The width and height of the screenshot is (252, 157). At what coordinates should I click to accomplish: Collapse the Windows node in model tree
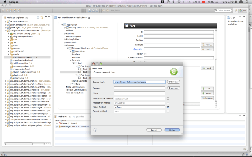click(x=64, y=45)
